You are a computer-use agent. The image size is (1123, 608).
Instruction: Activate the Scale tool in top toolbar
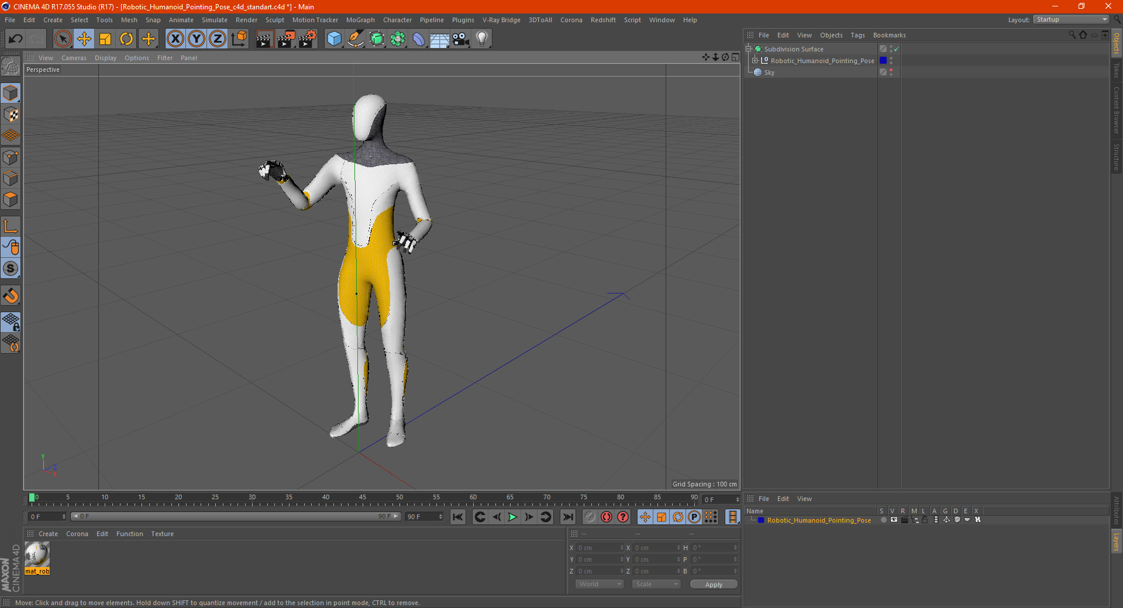pyautogui.click(x=105, y=39)
